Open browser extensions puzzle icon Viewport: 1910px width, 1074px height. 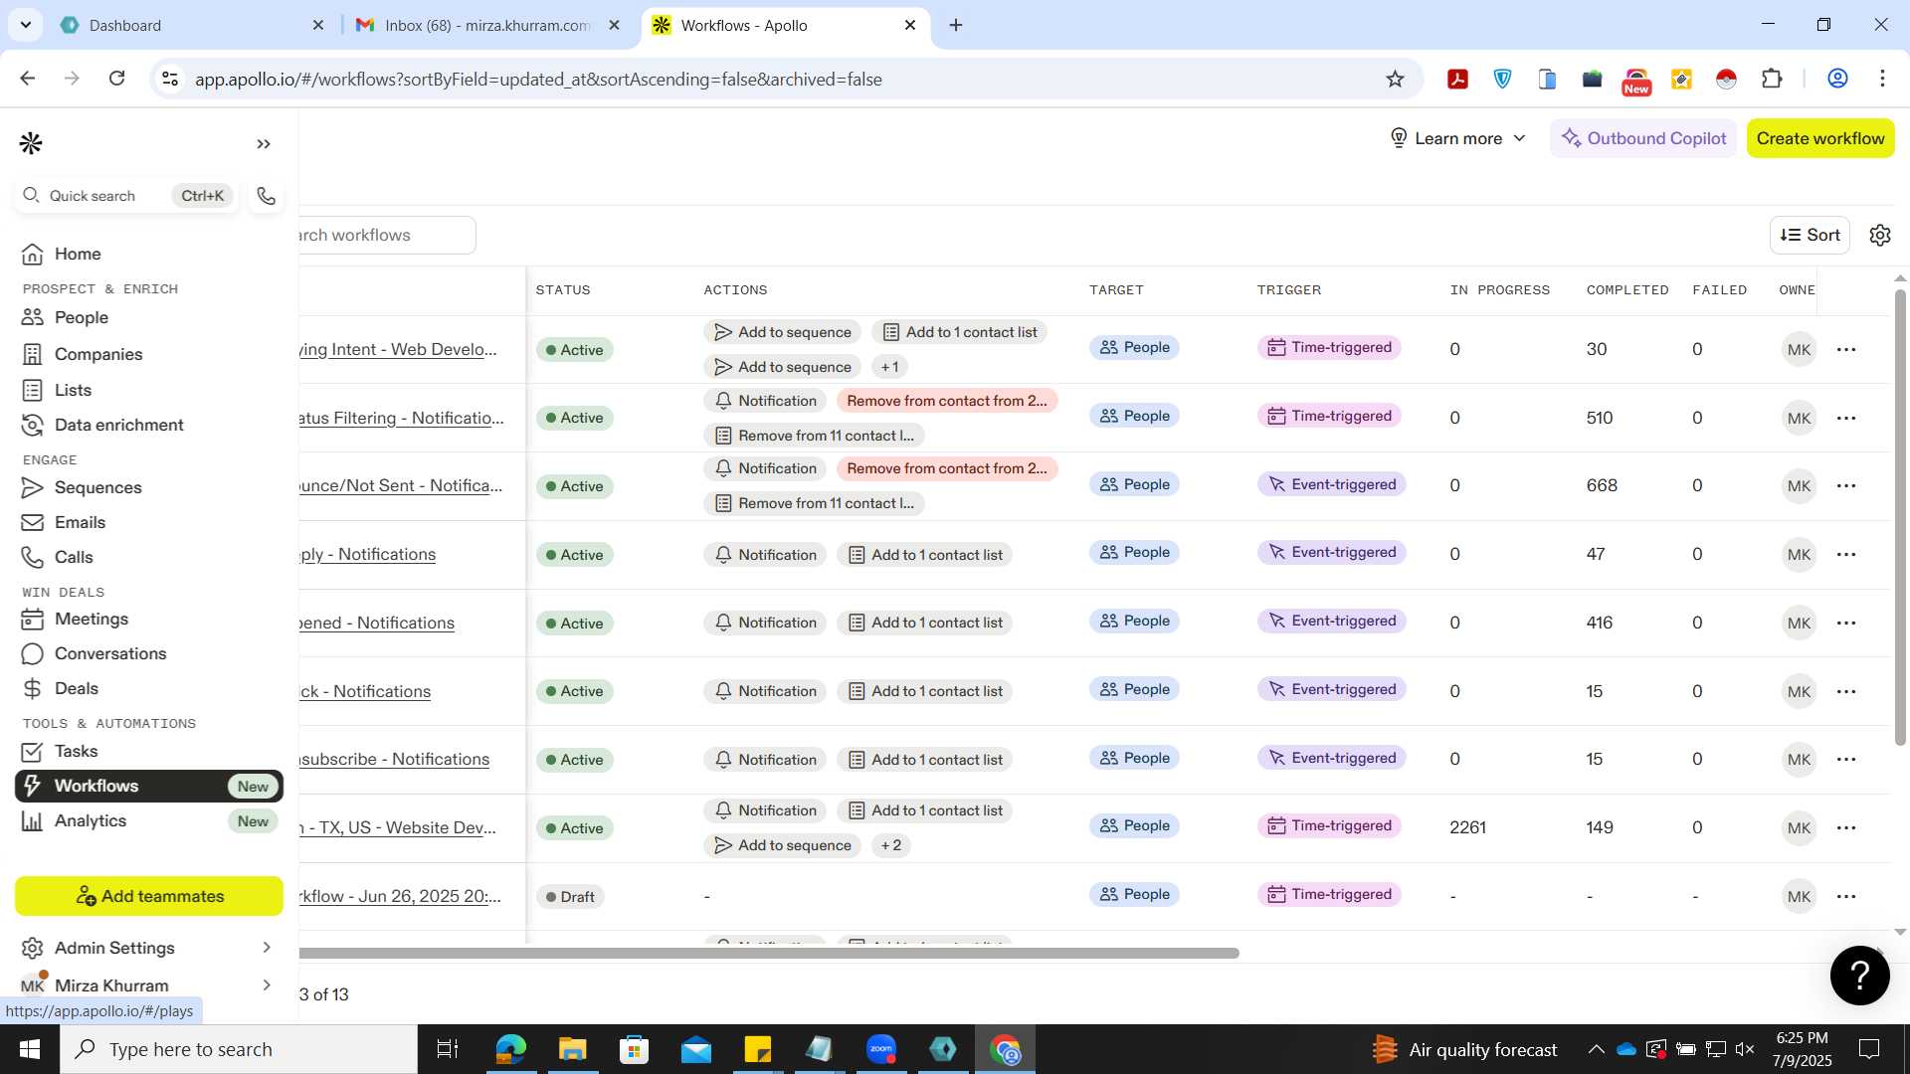tap(1772, 79)
